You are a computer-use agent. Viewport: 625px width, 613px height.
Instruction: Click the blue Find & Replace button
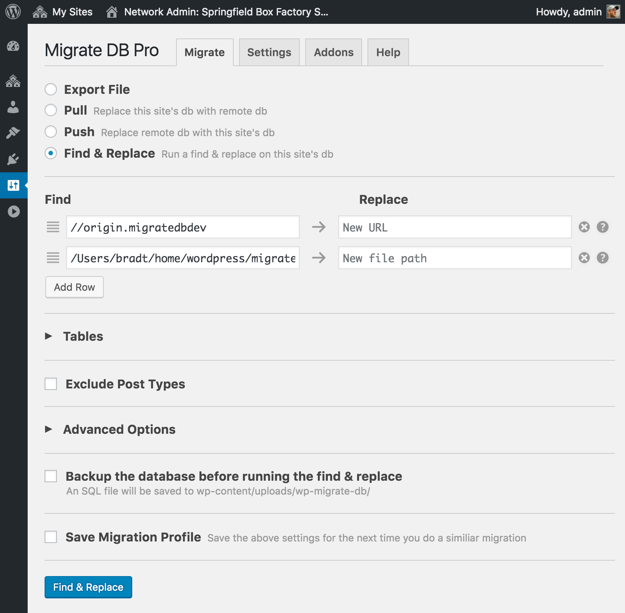point(88,587)
